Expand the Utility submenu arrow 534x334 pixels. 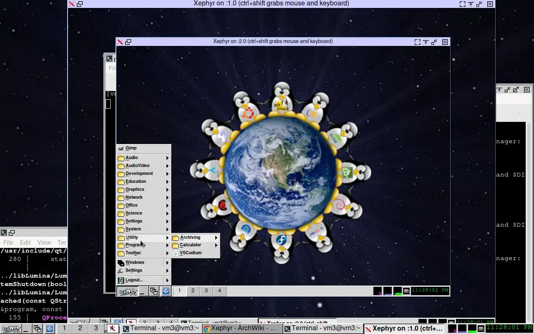click(167, 238)
